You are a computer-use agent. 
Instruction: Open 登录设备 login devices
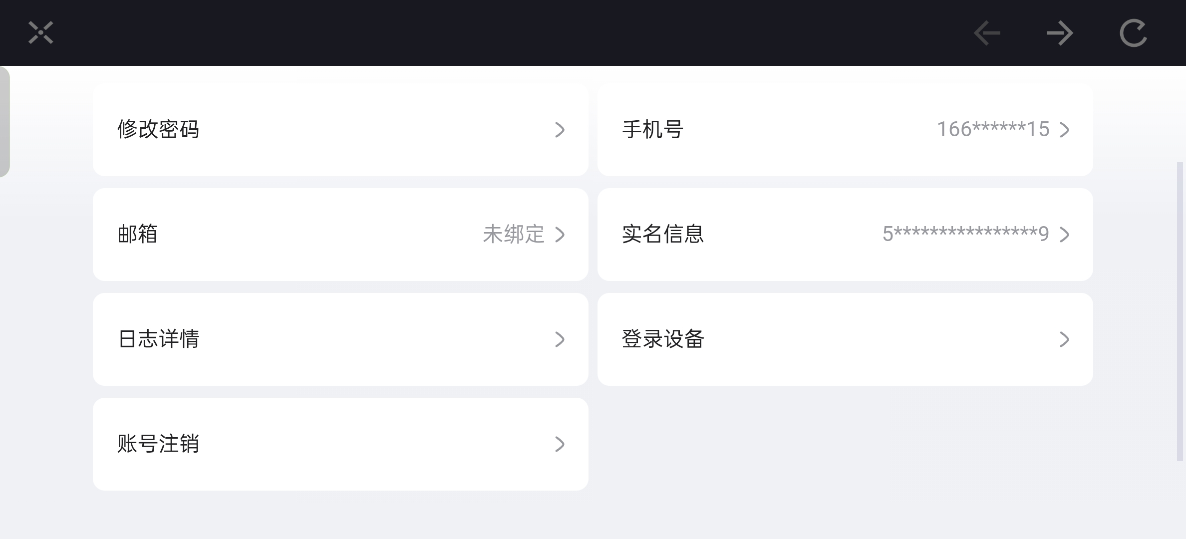[x=663, y=339]
